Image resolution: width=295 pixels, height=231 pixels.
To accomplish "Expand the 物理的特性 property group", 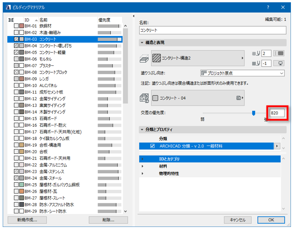I will pyautogui.click(x=142, y=174).
